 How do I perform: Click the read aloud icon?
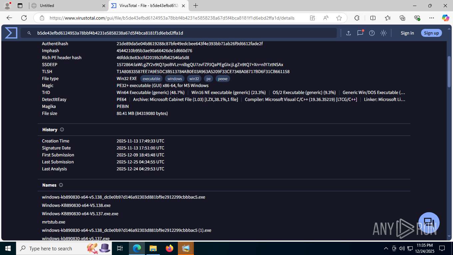pos(326,18)
